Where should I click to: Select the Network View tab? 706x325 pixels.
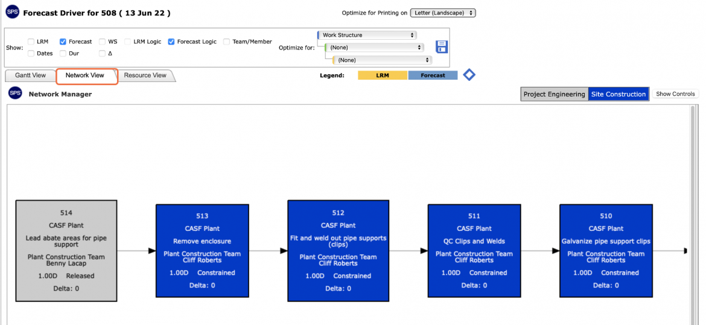pyautogui.click(x=87, y=75)
